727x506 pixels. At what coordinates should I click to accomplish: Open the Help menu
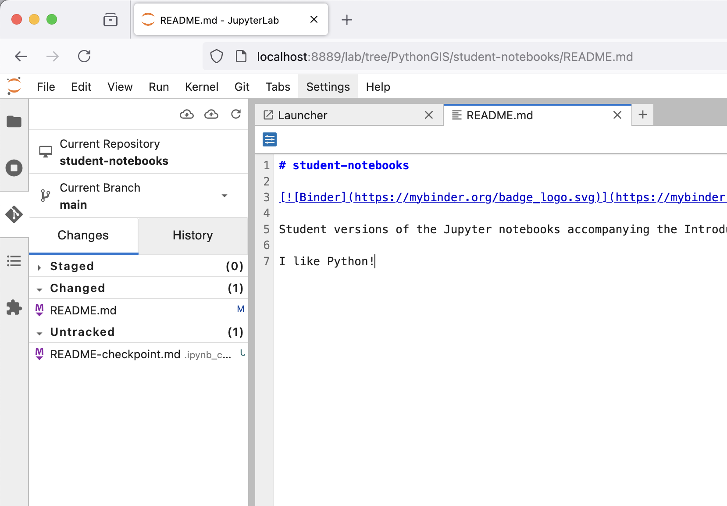(378, 87)
